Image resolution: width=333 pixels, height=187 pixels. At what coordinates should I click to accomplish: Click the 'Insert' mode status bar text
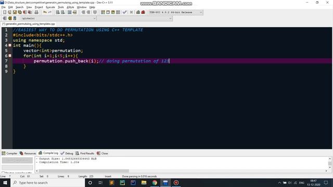click(x=108, y=177)
